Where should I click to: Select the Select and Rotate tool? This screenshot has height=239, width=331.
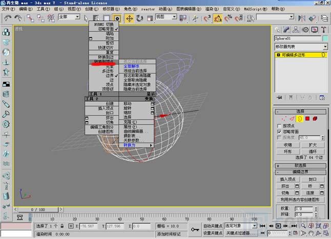[x=139, y=18]
